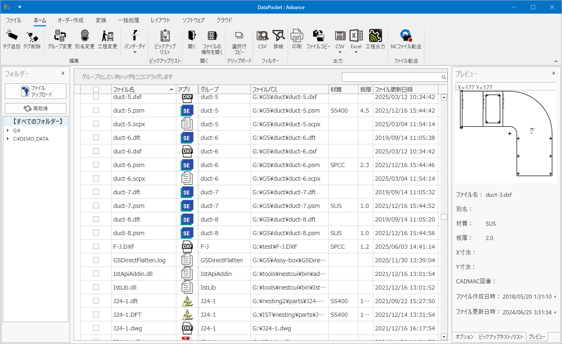562x344 pixels.
Task: Check the box for duct-6.psm row
Action: click(96, 165)
